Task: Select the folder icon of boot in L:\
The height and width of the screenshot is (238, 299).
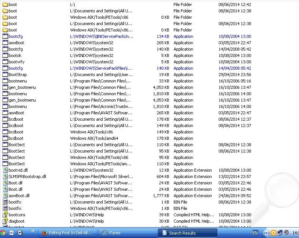Action: coord(5,4)
